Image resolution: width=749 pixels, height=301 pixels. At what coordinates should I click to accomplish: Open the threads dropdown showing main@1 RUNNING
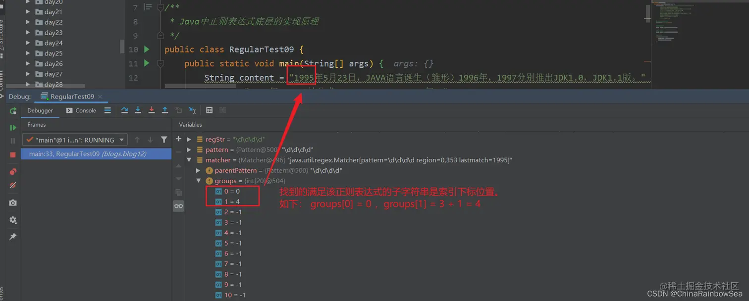(74, 140)
